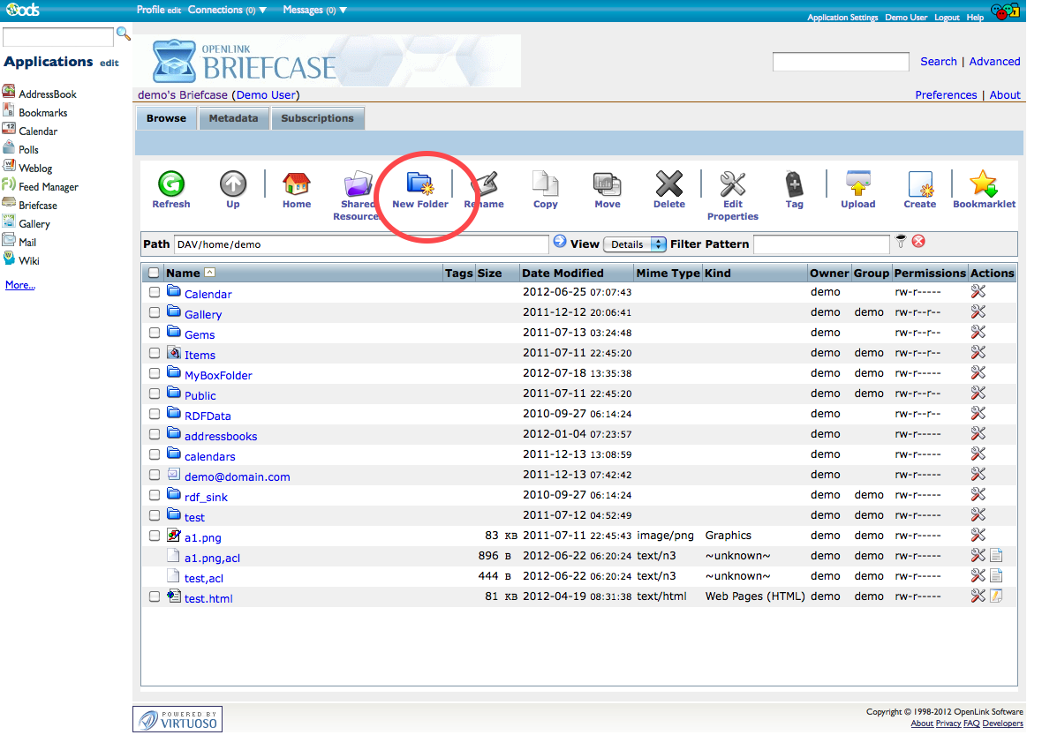
Task: Open the MyBoxFolder folder link
Action: coord(218,375)
